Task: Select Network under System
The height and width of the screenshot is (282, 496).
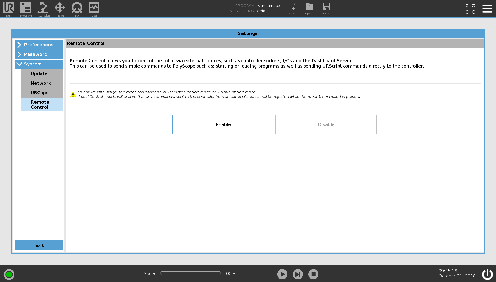Action: pos(42,83)
